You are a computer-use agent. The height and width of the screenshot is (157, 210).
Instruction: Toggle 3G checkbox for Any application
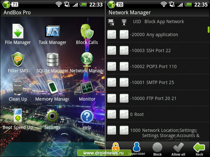tap(112, 35)
